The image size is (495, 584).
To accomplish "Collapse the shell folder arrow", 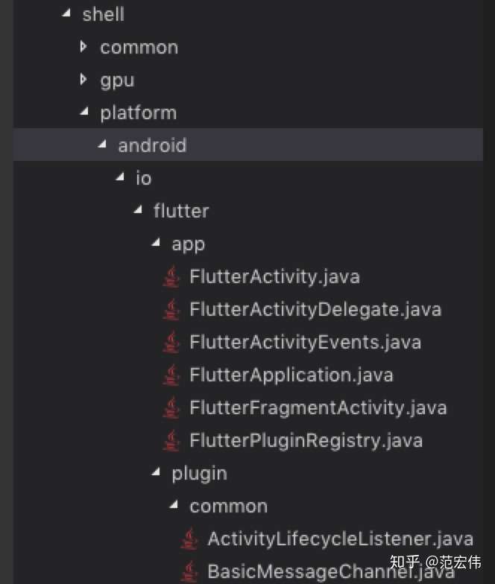I will coord(66,14).
